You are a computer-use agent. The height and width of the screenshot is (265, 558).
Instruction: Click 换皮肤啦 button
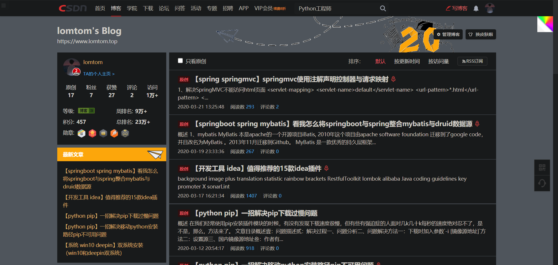coord(481,35)
